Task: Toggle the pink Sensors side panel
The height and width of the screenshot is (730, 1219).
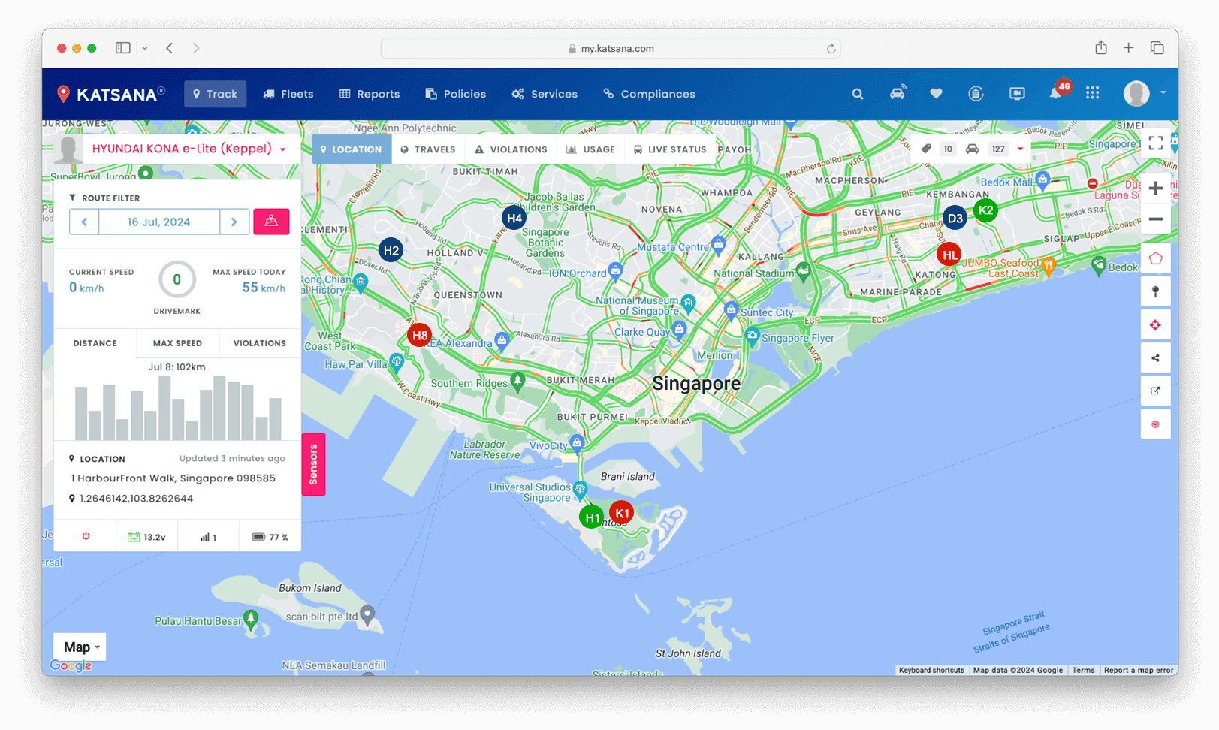Action: tap(313, 464)
